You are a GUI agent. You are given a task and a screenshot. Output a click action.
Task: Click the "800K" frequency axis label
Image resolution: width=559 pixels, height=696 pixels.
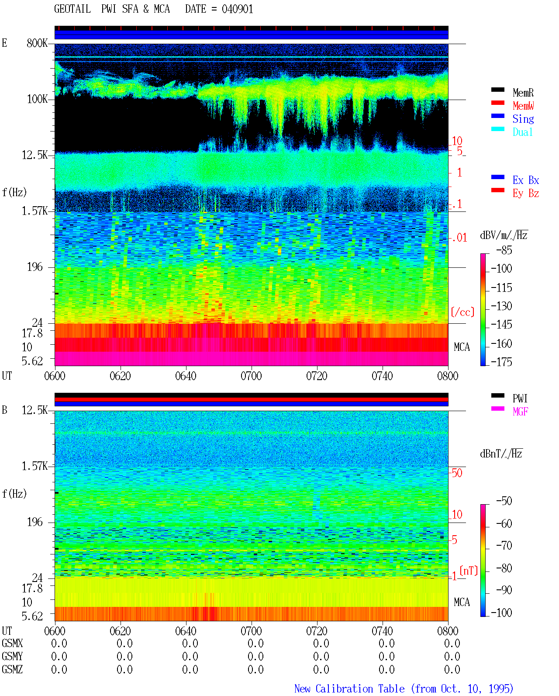[x=37, y=43]
